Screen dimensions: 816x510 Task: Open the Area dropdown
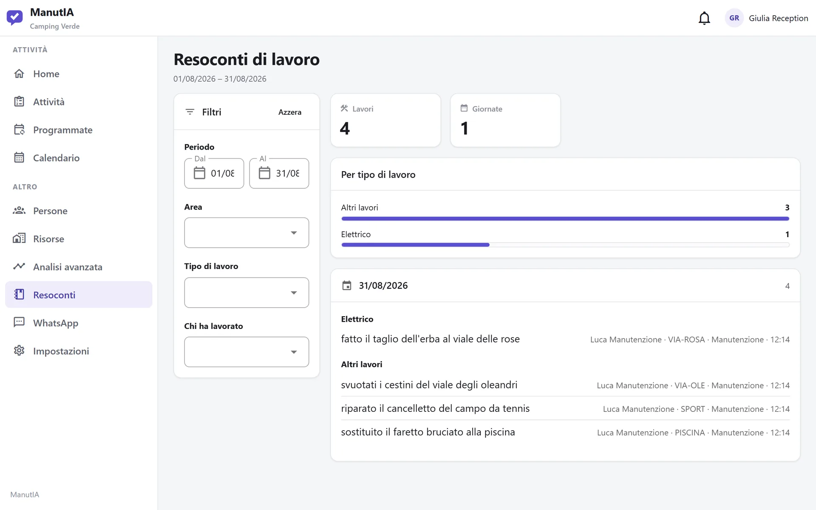point(246,233)
